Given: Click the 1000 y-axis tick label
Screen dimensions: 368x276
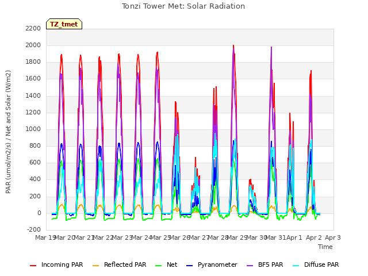Looking at the screenshot, I should click(x=33, y=129).
